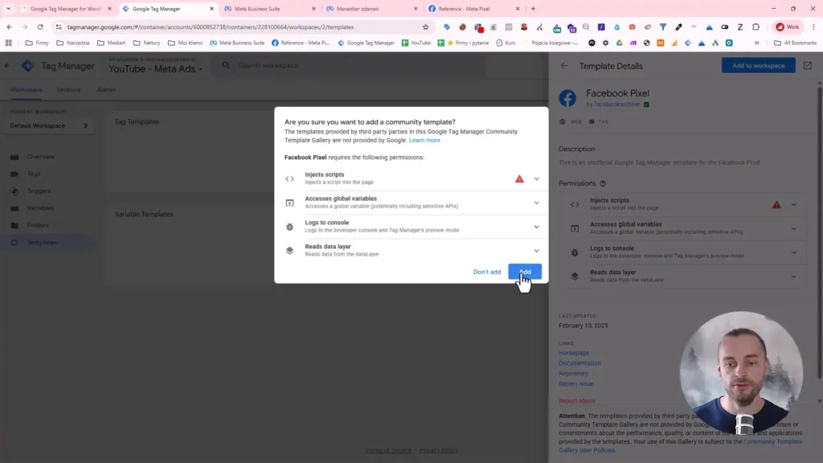This screenshot has width=823, height=463.
Task: Click Tag Manager back arrow
Action: click(x=7, y=66)
